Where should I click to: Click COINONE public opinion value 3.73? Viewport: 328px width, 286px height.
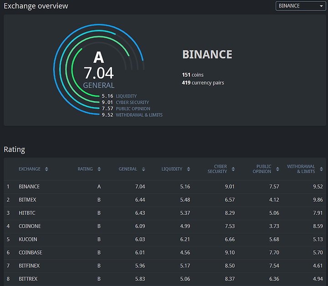pos(274,226)
